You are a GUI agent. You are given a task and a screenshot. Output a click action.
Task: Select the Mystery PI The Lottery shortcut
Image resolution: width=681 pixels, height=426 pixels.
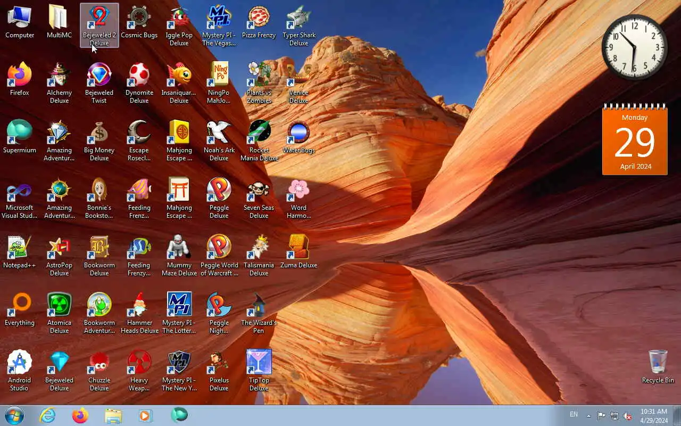pos(179,313)
